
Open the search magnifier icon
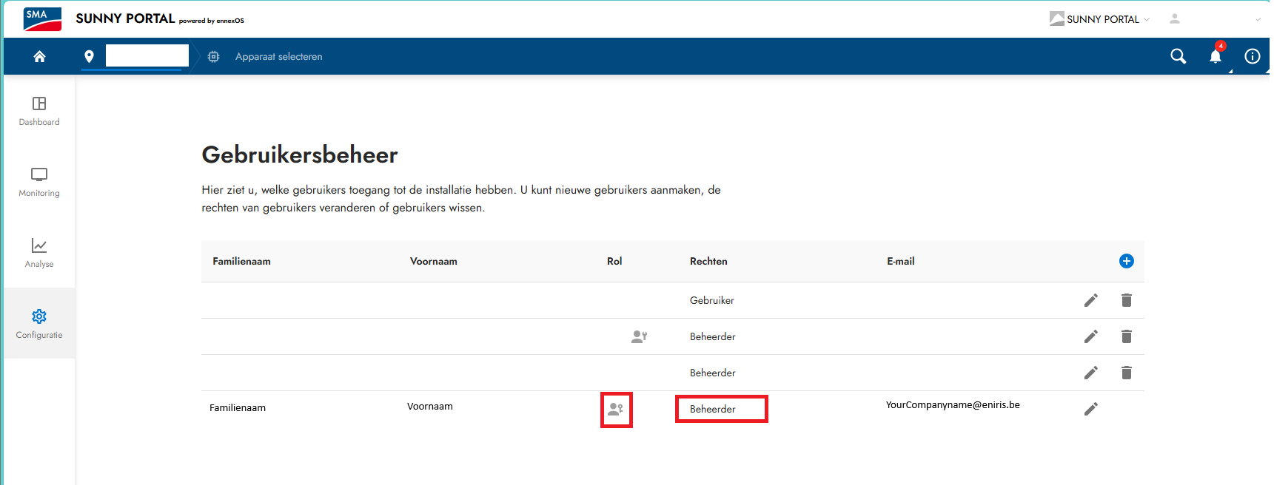click(1178, 56)
